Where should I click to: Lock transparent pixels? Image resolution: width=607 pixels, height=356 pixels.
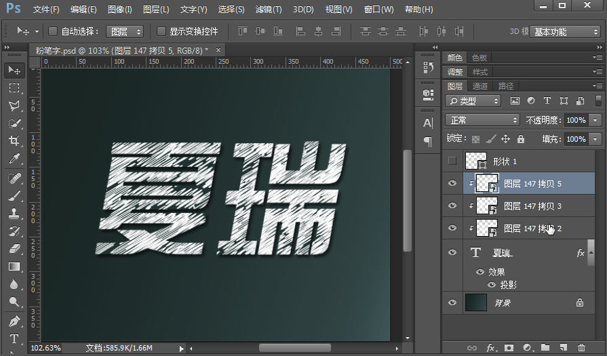pyautogui.click(x=476, y=139)
